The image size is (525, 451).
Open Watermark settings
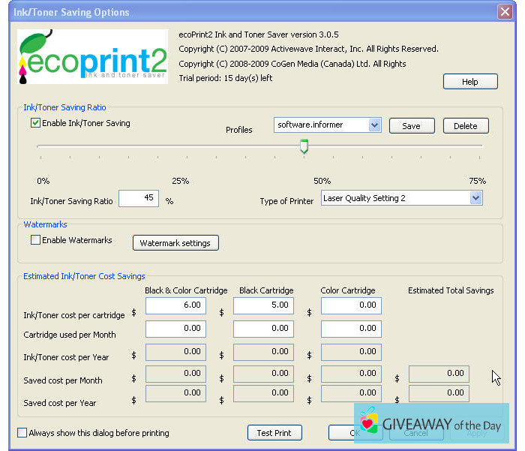[175, 243]
